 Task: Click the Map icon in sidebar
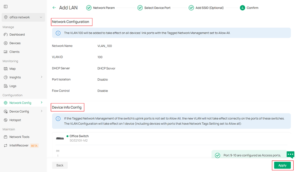[x=6, y=69]
